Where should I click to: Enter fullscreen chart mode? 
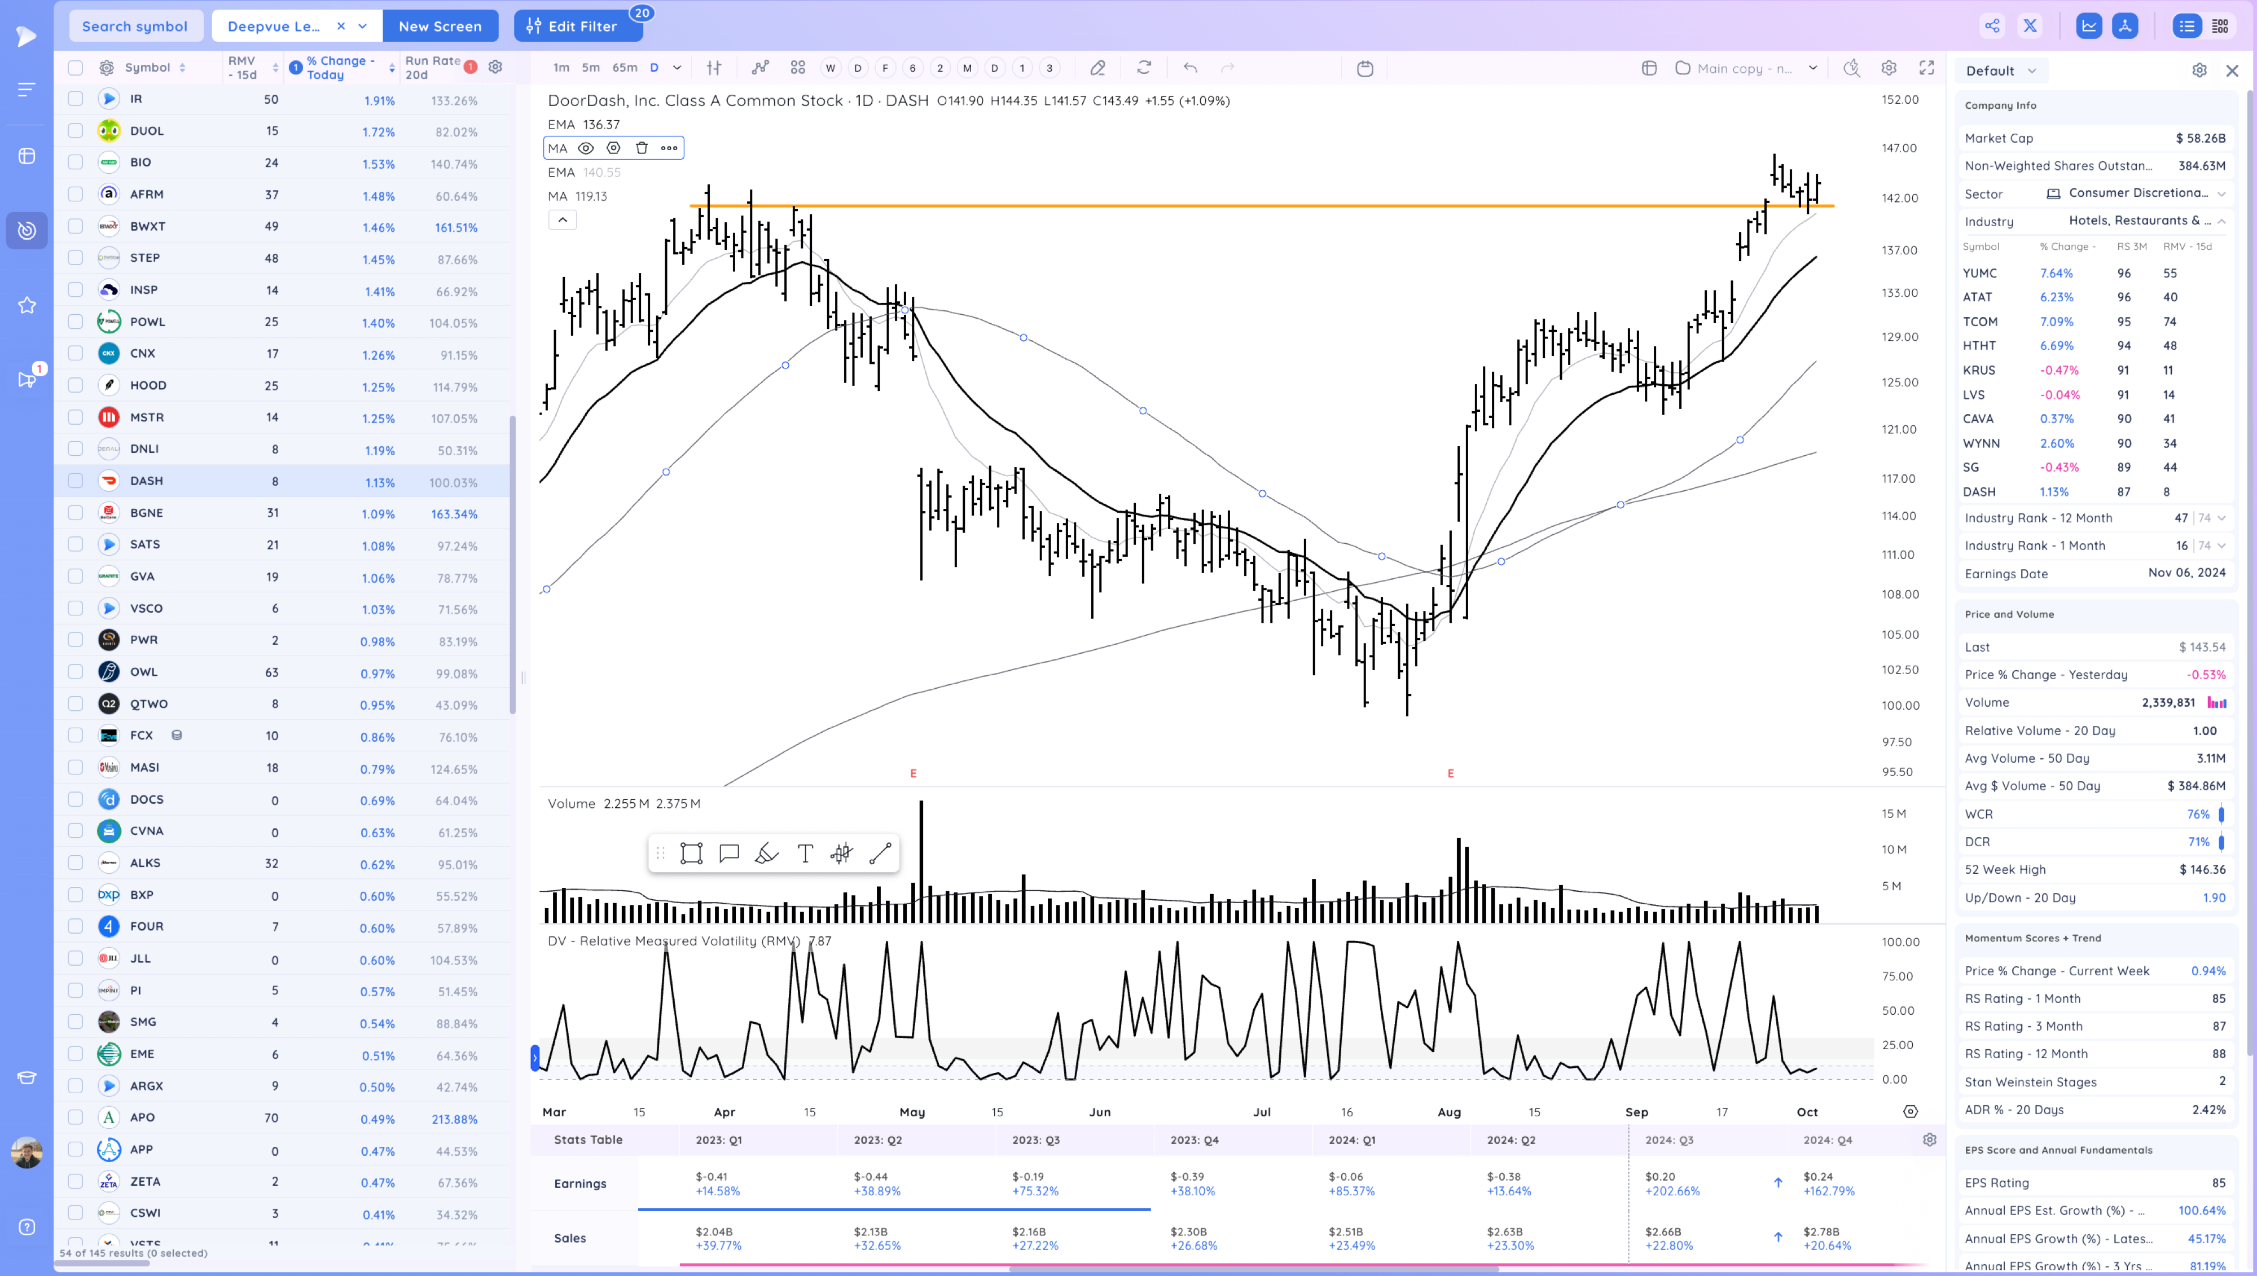[x=1926, y=68]
